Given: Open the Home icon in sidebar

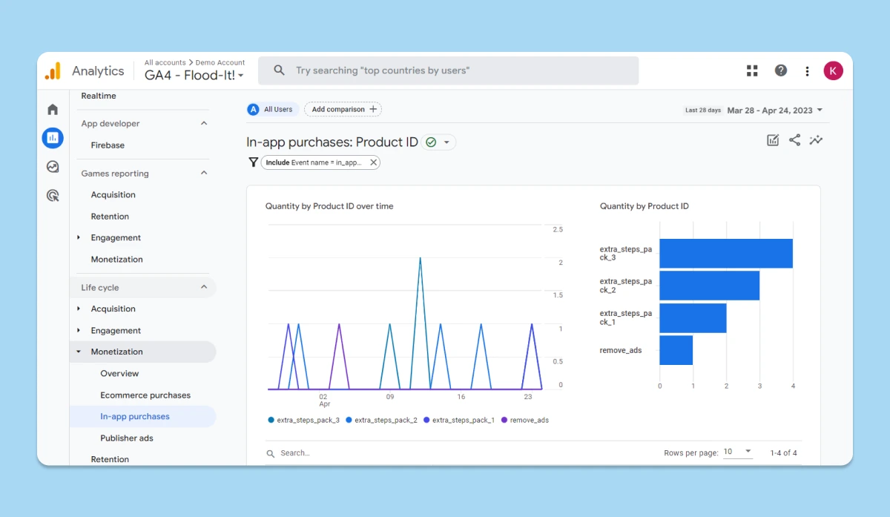Looking at the screenshot, I should (53, 110).
